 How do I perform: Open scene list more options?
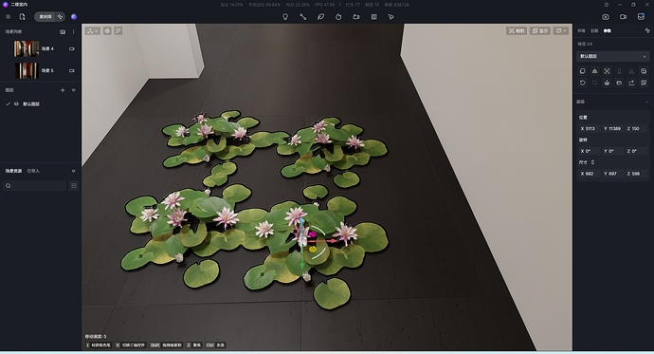point(73,31)
